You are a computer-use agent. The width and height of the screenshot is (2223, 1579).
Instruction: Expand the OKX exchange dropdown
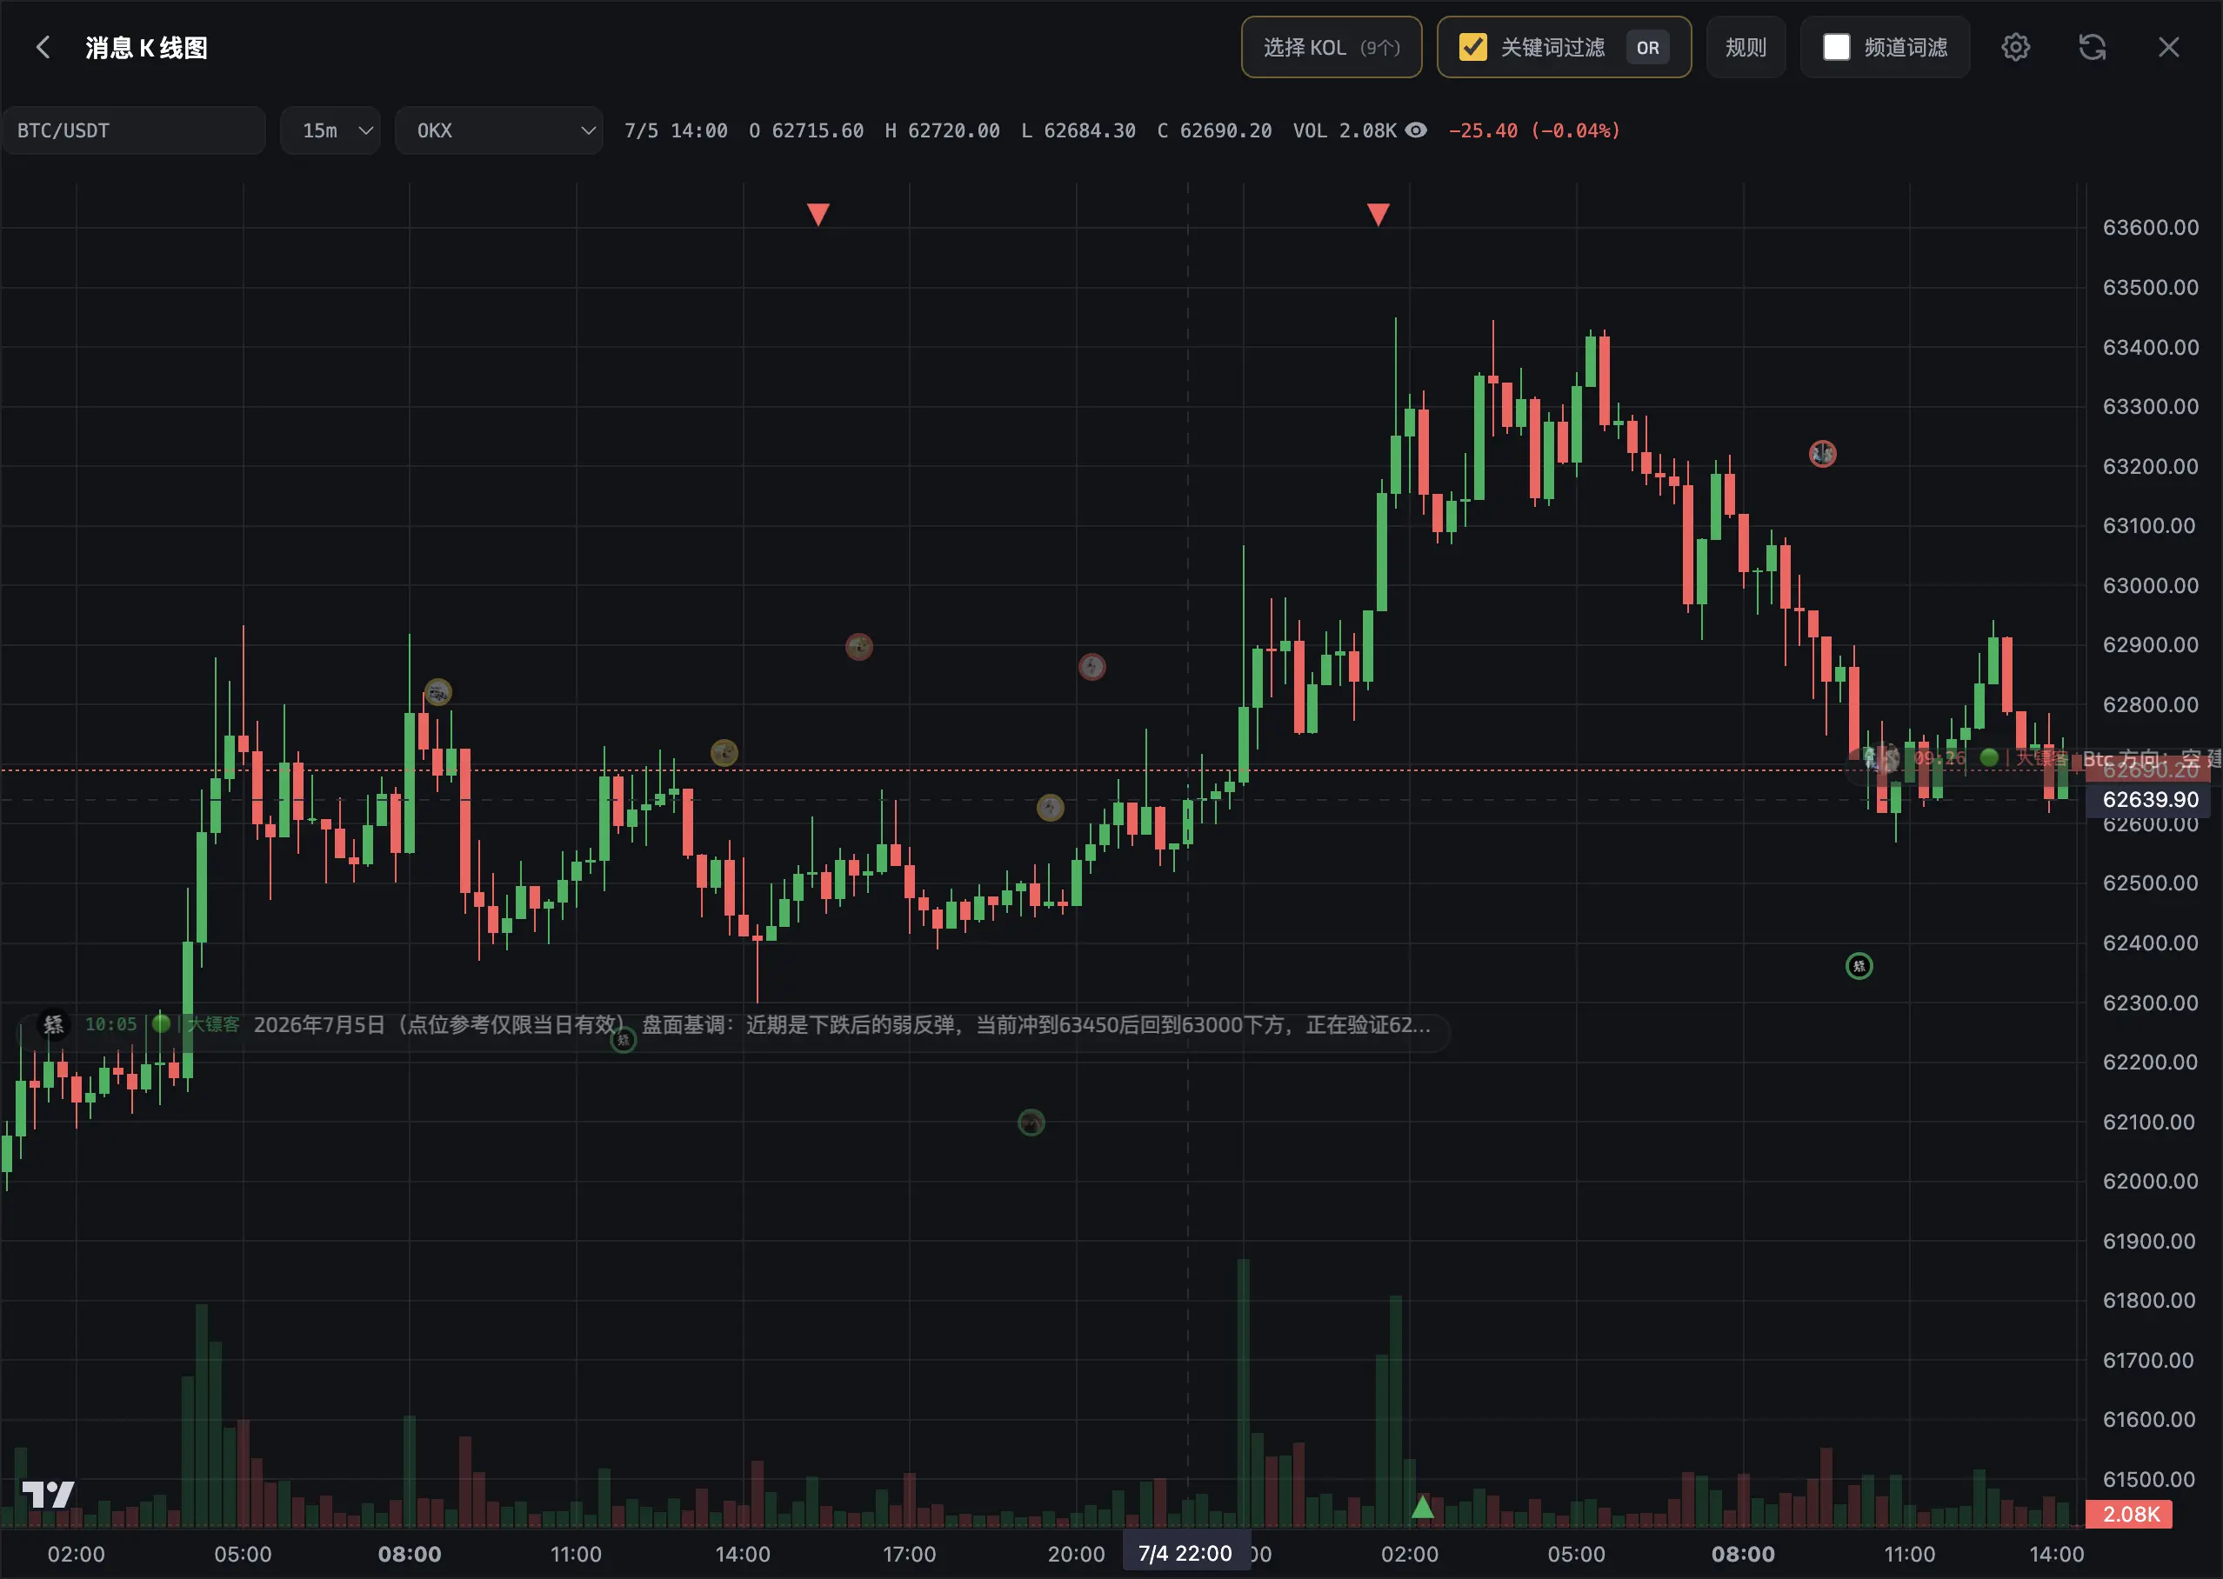pos(499,130)
